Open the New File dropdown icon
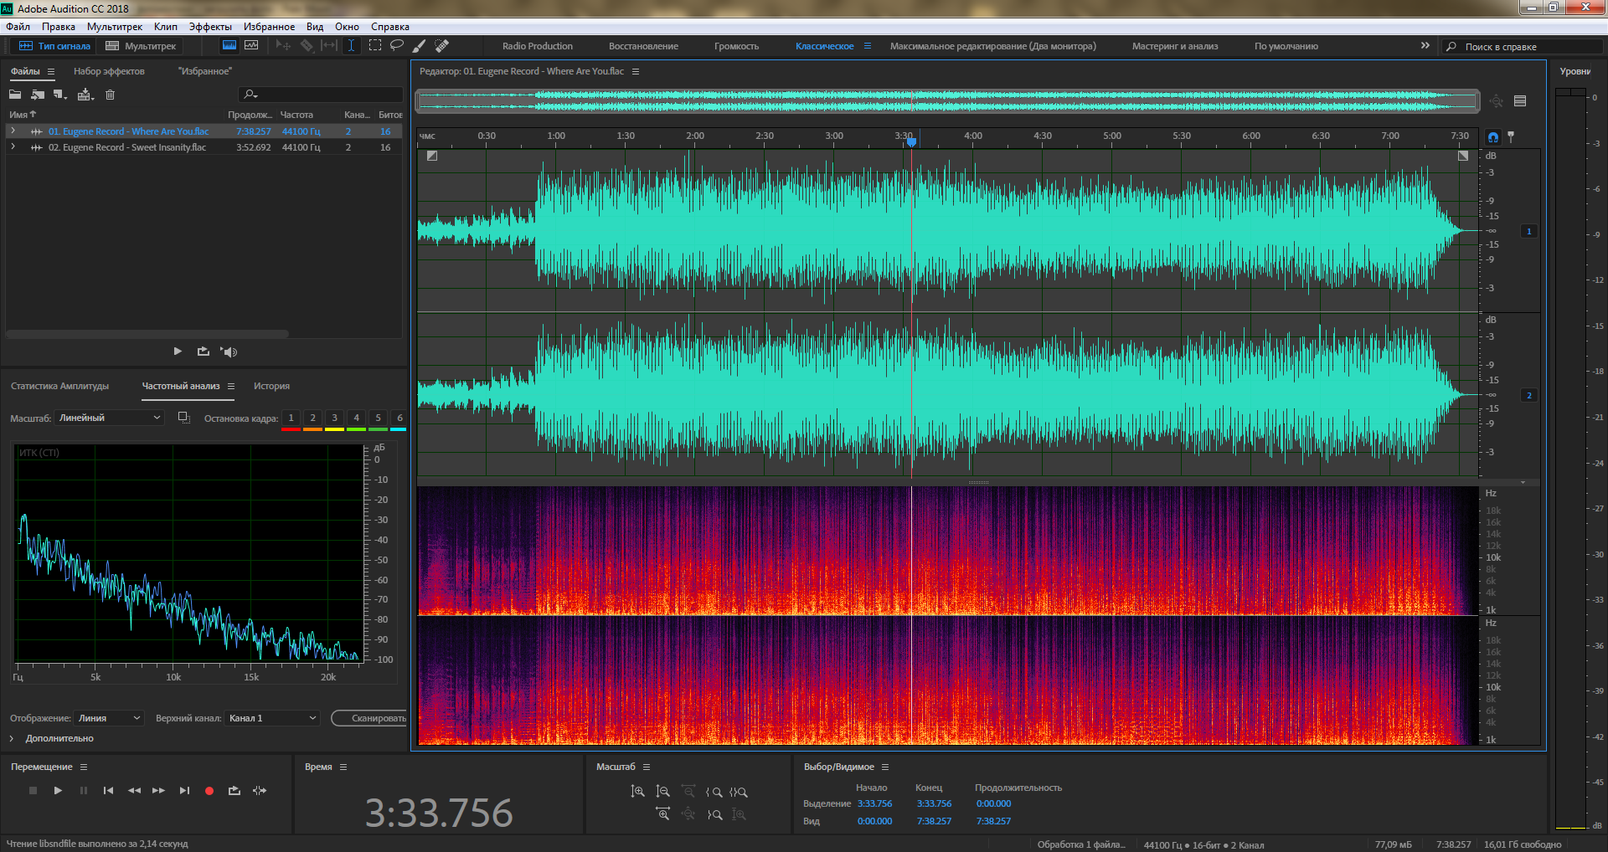Image resolution: width=1608 pixels, height=852 pixels. pyautogui.click(x=60, y=95)
